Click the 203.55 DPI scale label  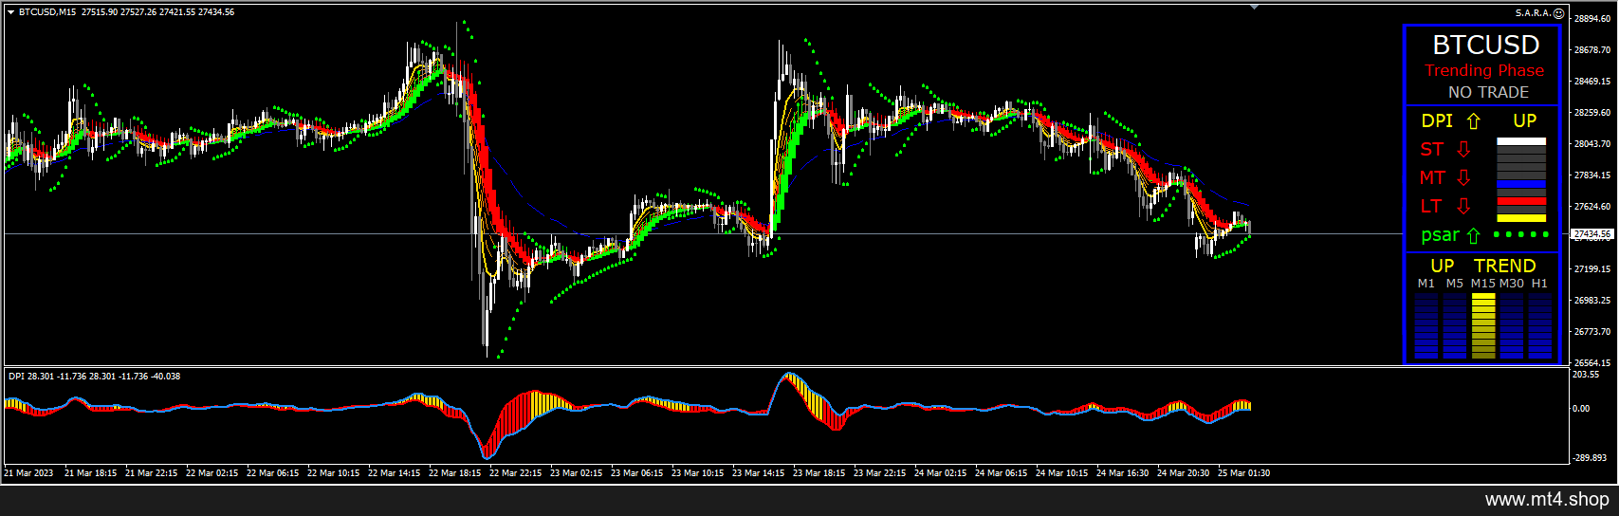(1587, 375)
